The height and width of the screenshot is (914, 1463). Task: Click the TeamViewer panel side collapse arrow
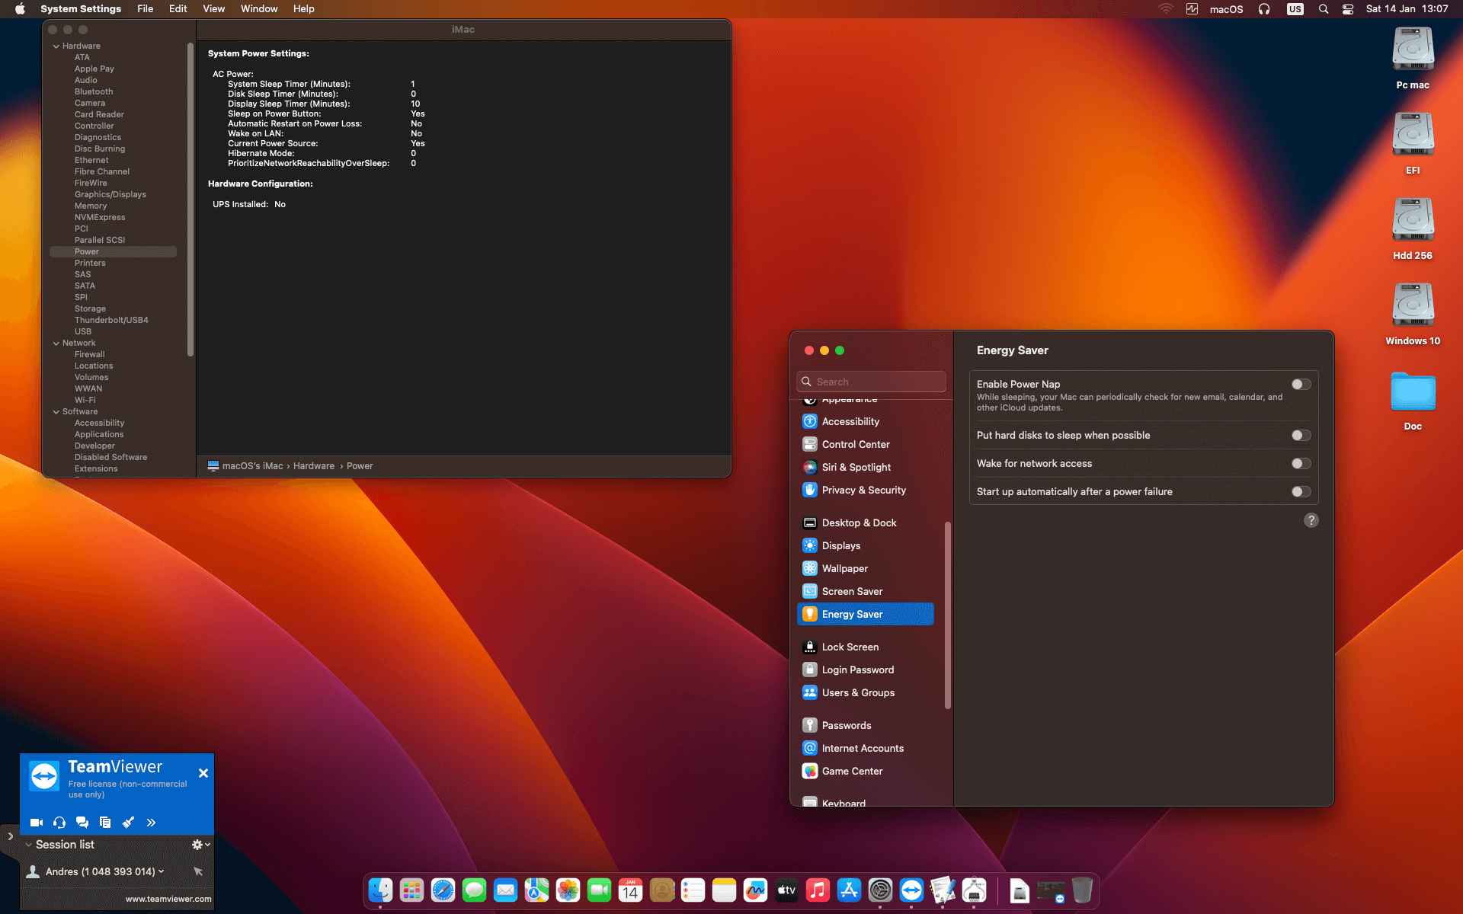coord(10,836)
